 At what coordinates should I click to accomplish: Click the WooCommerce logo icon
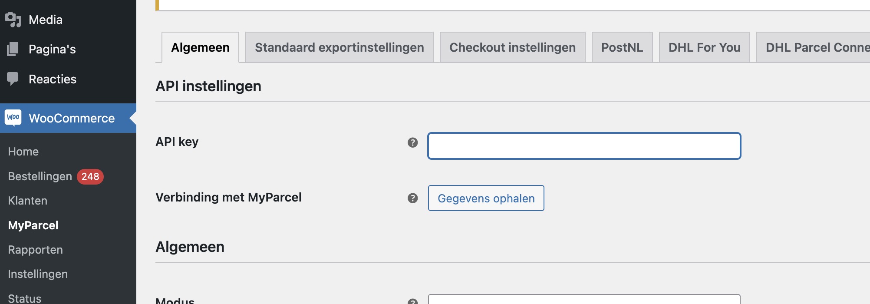(x=13, y=118)
